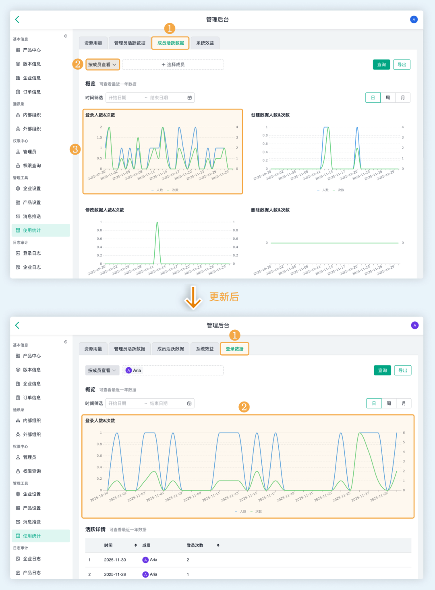The width and height of the screenshot is (435, 590).
Task: Toggle 人数 legend in bottom login chart
Action: tap(240, 511)
